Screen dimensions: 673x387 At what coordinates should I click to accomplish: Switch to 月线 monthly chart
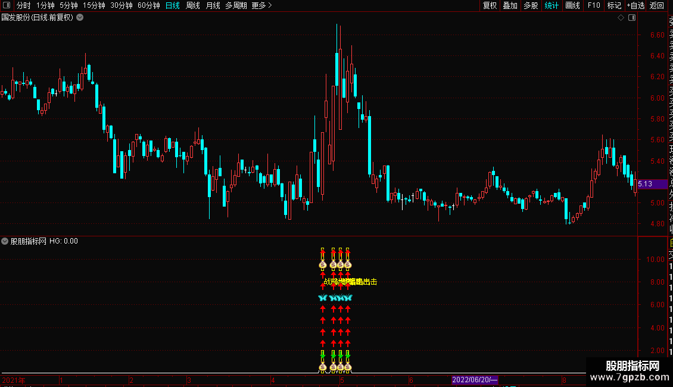coord(213,5)
